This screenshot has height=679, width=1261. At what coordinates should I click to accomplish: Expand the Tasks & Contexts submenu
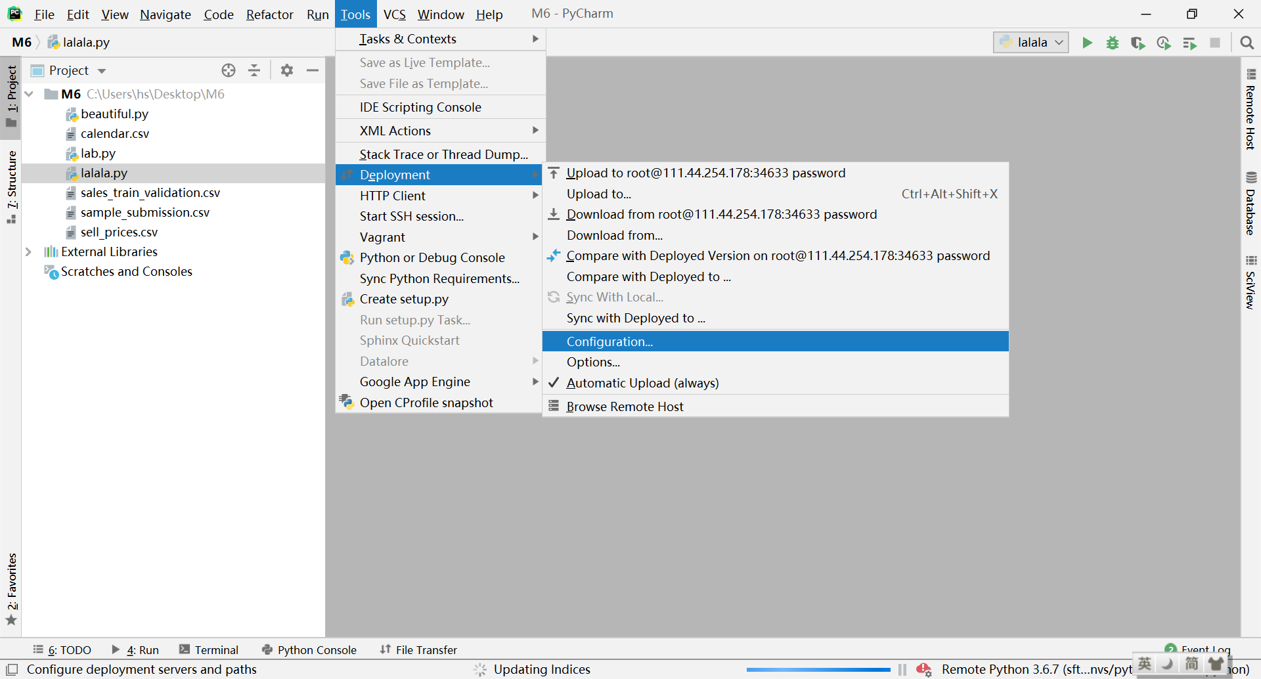(440, 39)
